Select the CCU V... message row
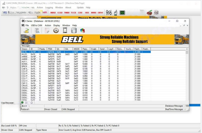Screen dimensions: 202x133 tap(86, 81)
